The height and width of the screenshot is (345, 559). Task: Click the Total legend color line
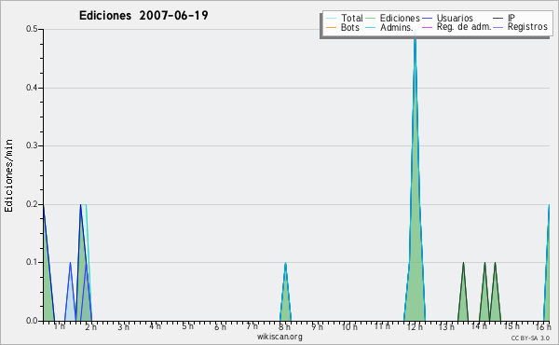click(331, 19)
